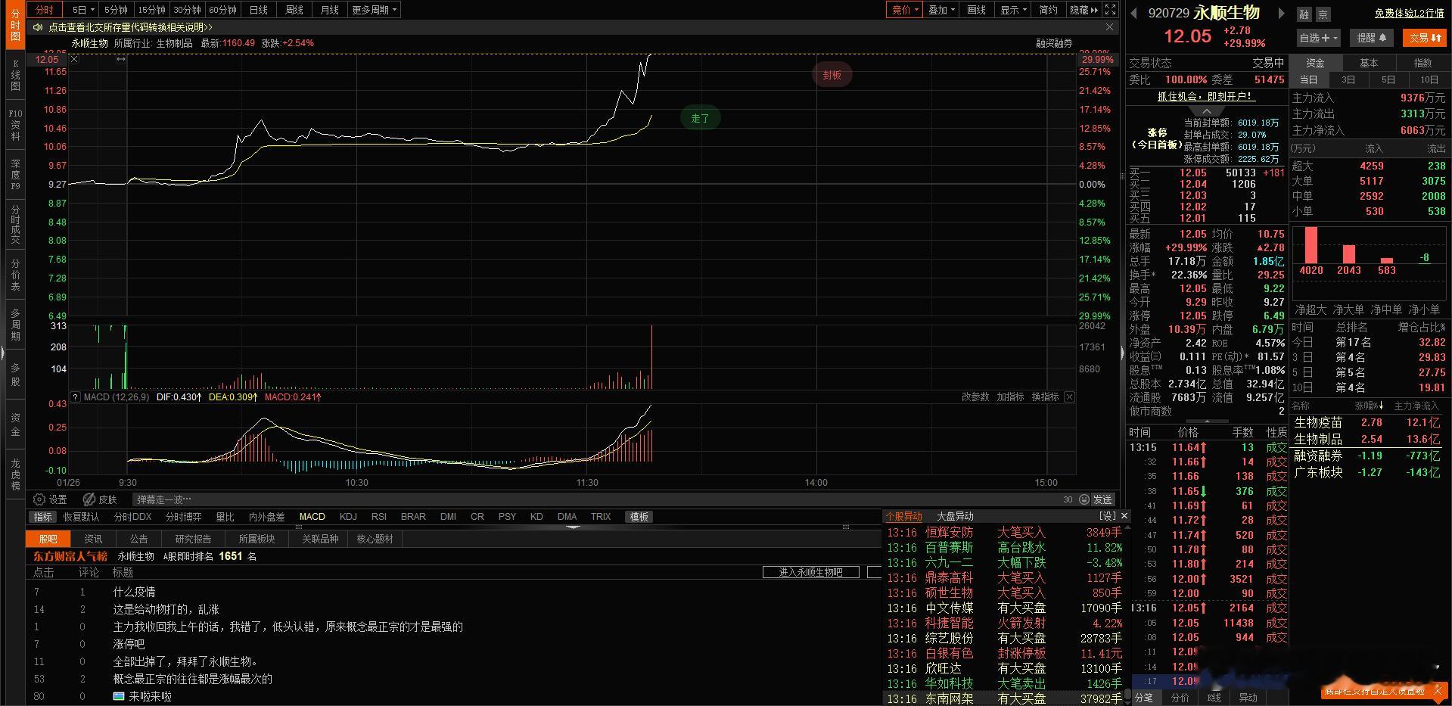Click 画线 drawing tool button

point(977,10)
